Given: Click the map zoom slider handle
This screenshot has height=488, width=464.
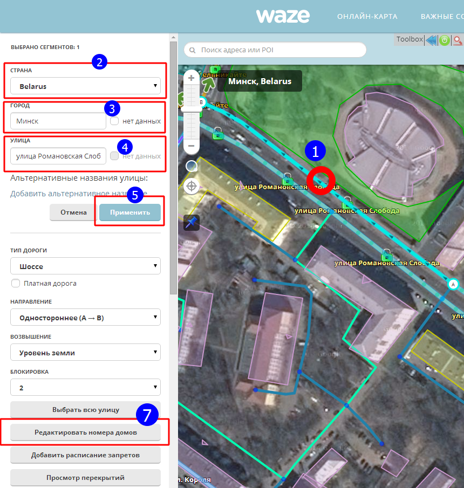Looking at the screenshot, I should [x=191, y=109].
